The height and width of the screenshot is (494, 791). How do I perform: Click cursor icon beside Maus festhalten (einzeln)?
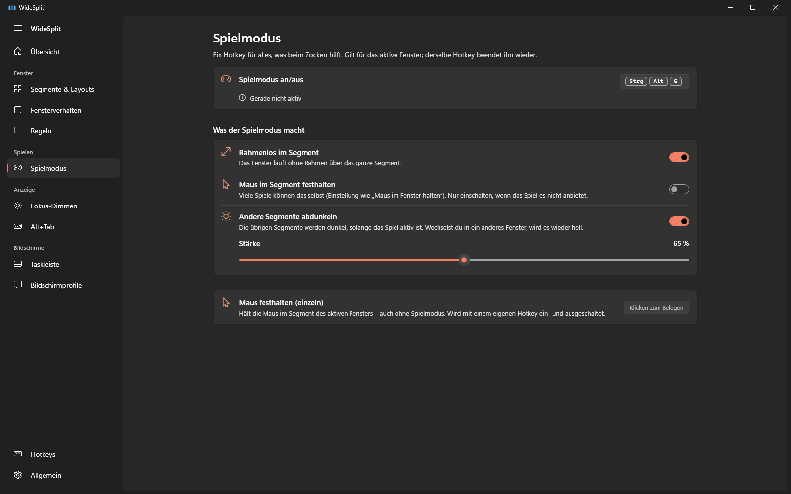[x=226, y=302]
